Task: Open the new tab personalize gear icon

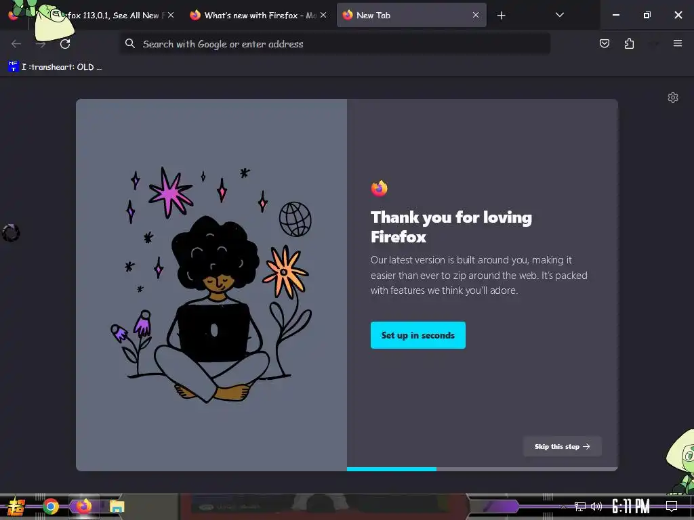Action: (x=673, y=97)
